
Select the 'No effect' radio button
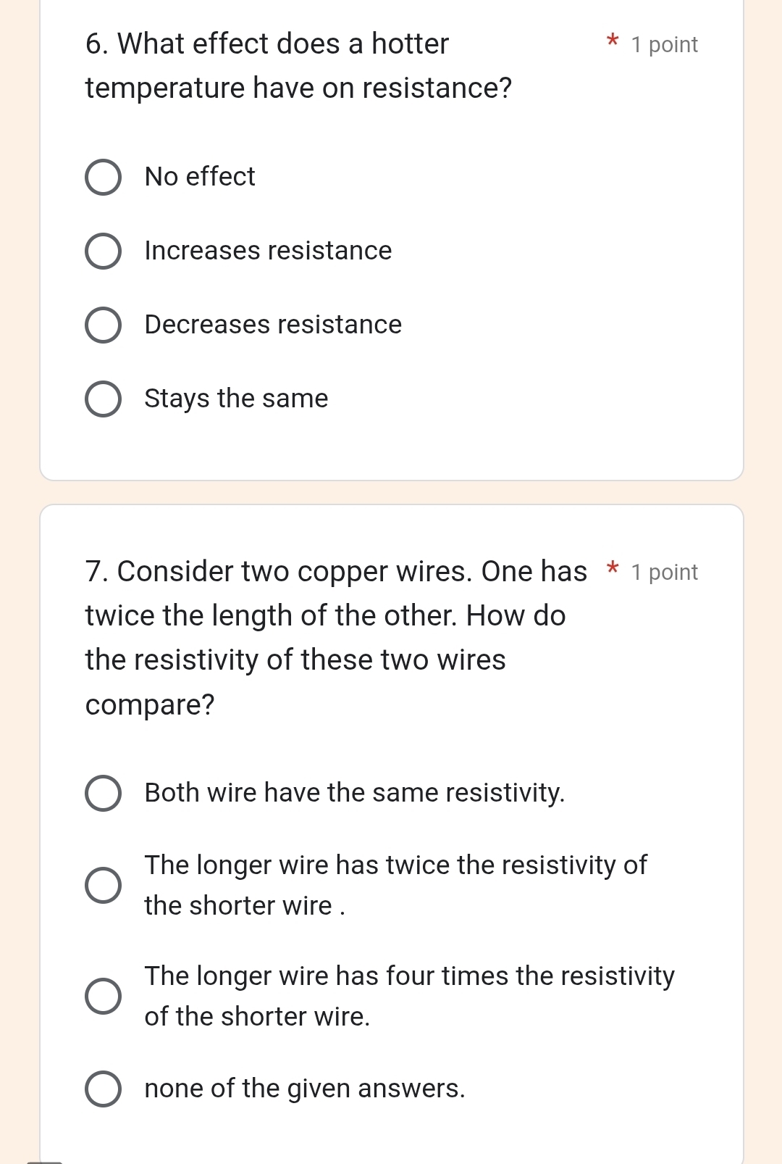point(104,178)
